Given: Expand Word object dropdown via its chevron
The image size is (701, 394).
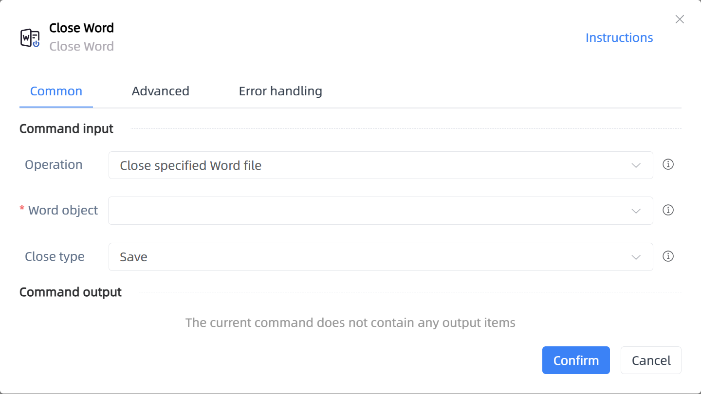Looking at the screenshot, I should pyautogui.click(x=636, y=211).
